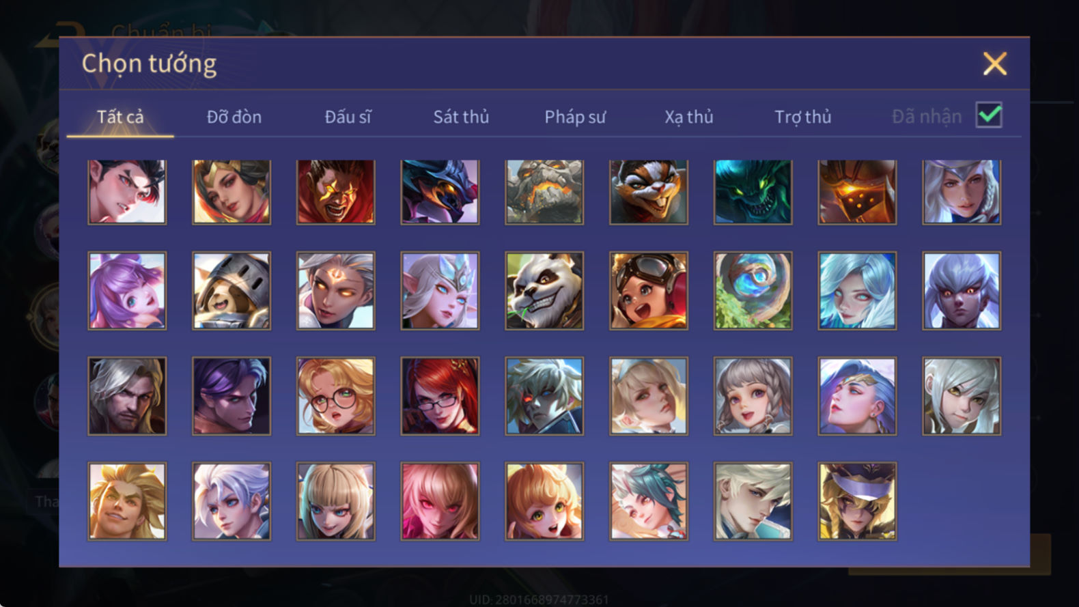The height and width of the screenshot is (607, 1079).
Task: Filter heroes by Pháp sư
Action: pyautogui.click(x=575, y=117)
